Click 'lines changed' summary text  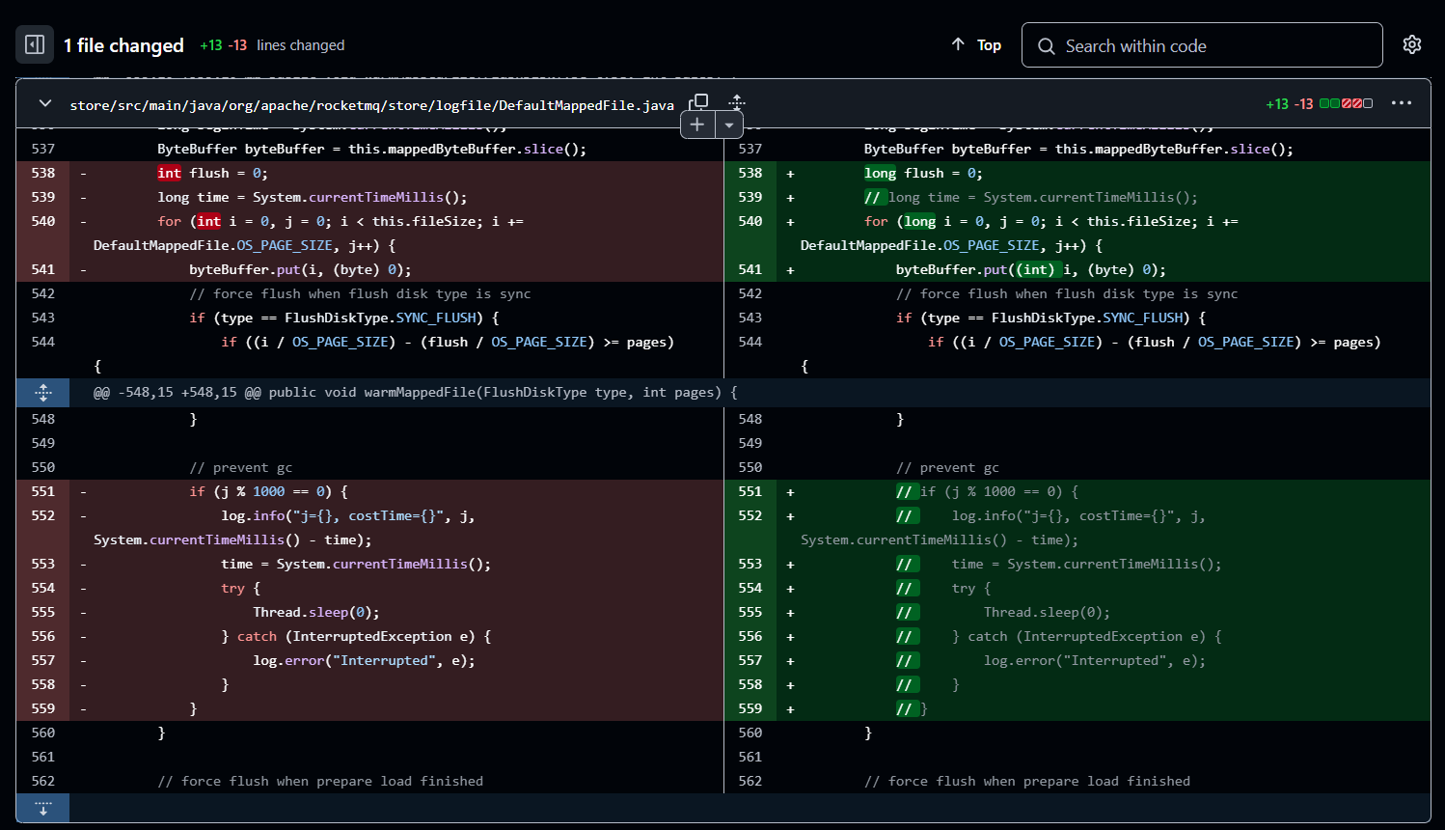(x=301, y=45)
